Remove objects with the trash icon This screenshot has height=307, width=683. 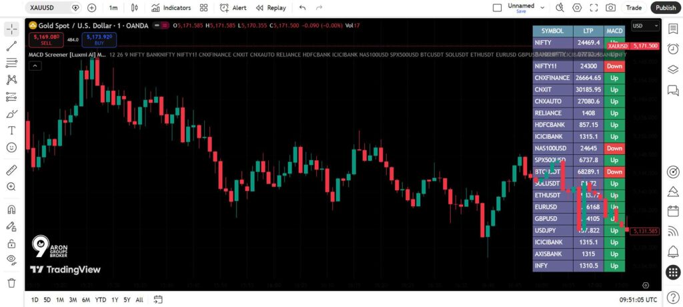pos(12,282)
